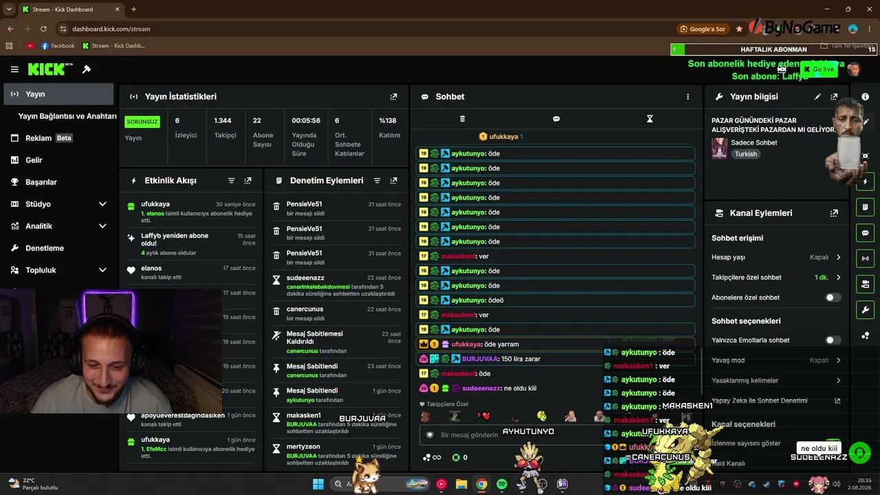The width and height of the screenshot is (880, 495).
Task: Open a new Chrome tab
Action: [133, 10]
